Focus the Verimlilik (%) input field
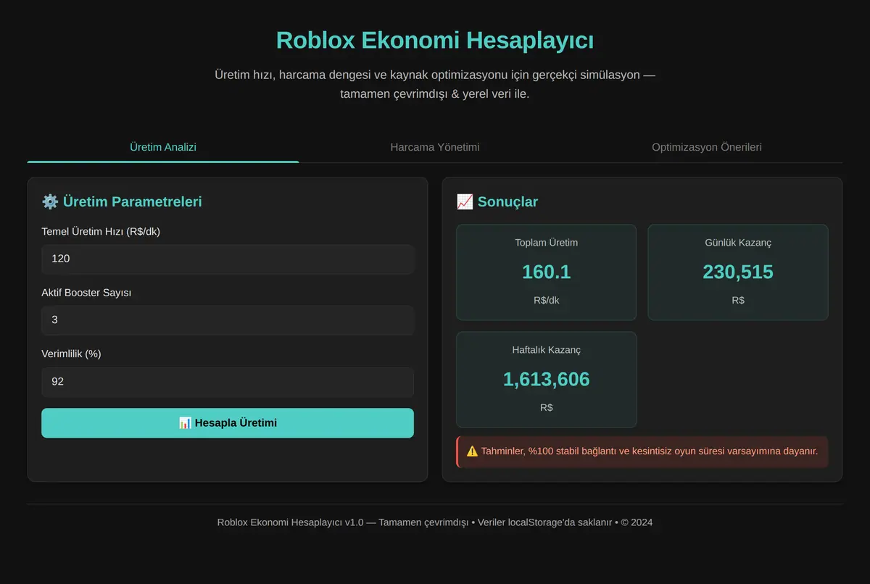The height and width of the screenshot is (584, 870). tap(228, 382)
